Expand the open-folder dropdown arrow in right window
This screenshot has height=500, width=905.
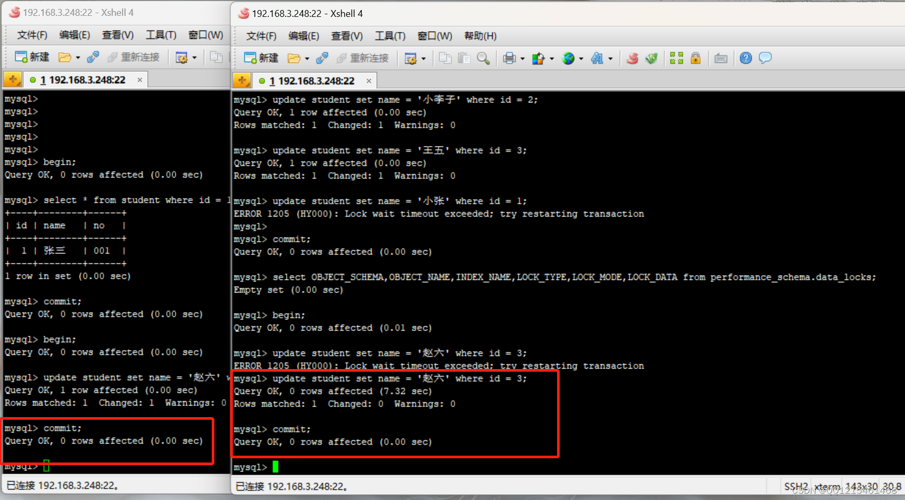click(307, 59)
